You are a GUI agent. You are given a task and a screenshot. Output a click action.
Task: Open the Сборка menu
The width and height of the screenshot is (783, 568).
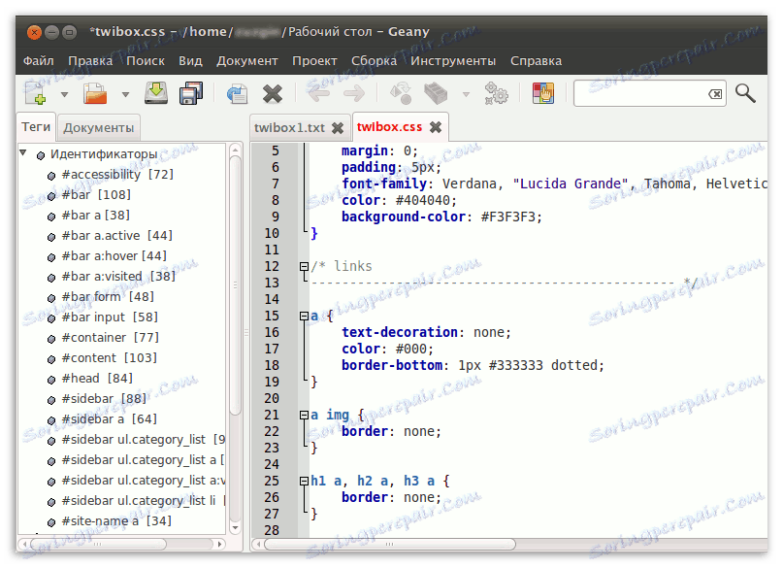pyautogui.click(x=374, y=60)
